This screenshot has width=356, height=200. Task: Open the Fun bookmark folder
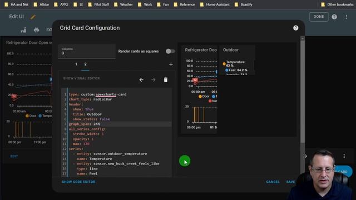point(163,4)
